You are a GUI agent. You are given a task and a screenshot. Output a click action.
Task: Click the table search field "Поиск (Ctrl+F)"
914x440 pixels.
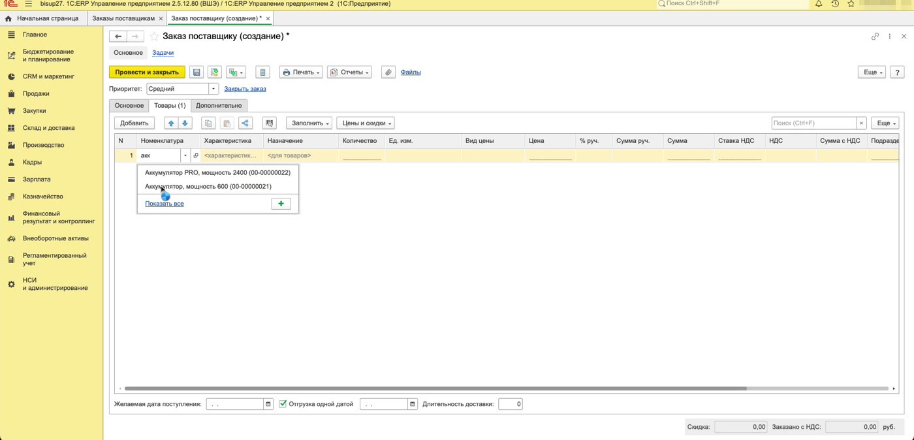(x=813, y=123)
